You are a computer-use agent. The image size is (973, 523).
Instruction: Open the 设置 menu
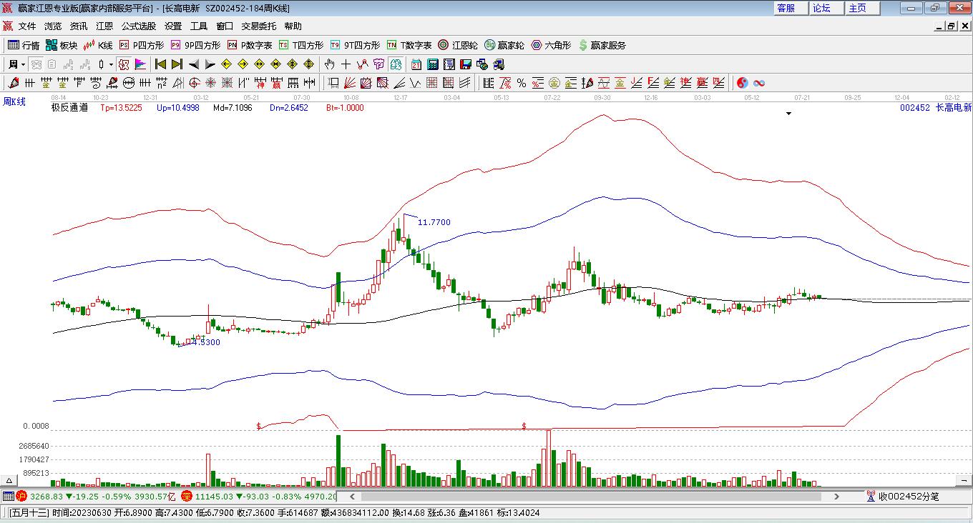coord(173,26)
